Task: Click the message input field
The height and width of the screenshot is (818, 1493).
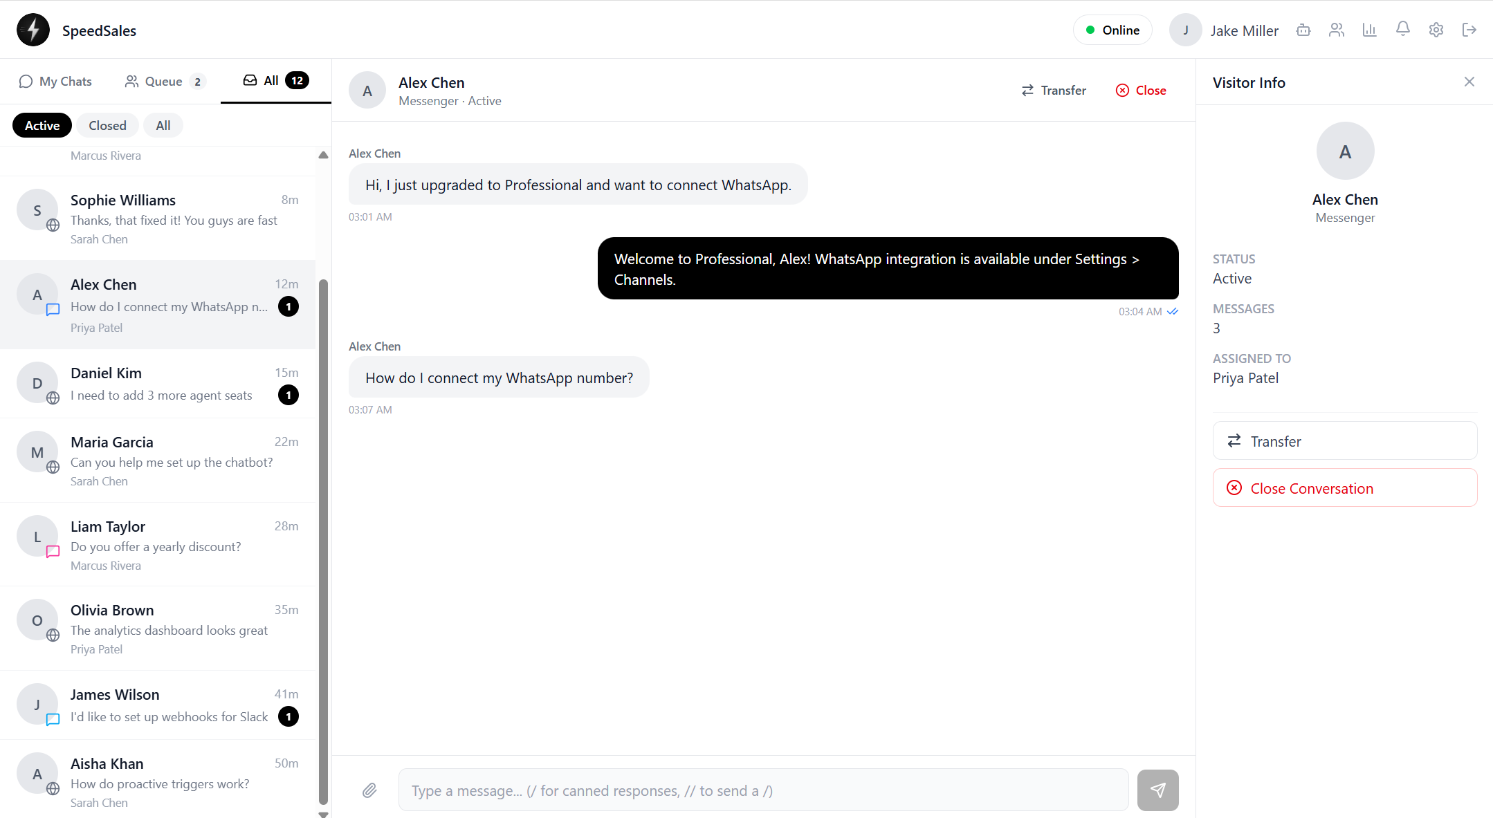Action: [763, 790]
